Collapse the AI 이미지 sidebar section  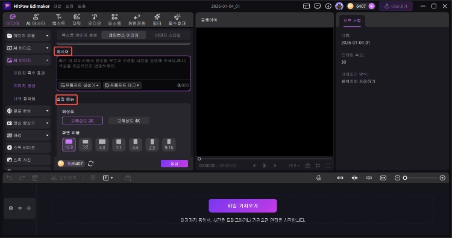28,60
